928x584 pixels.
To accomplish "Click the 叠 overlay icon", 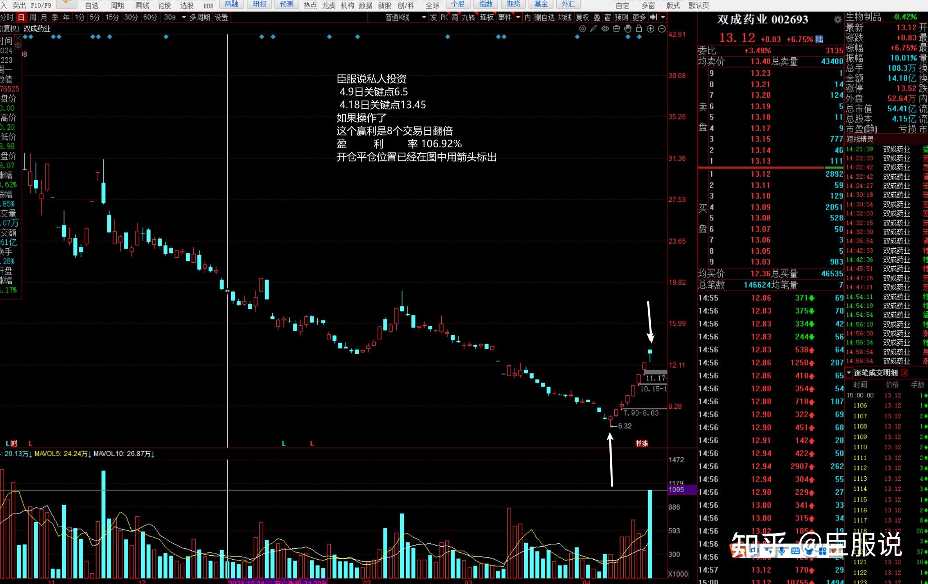I will tap(597, 17).
